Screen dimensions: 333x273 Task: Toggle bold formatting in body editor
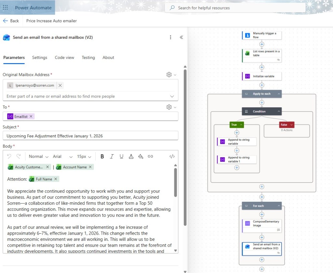click(x=102, y=157)
